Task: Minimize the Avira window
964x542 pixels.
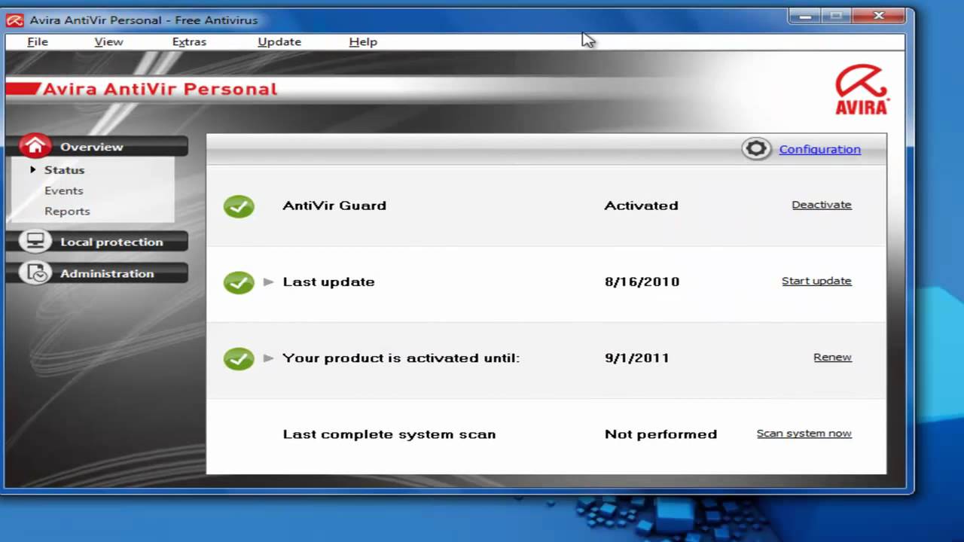Action: click(804, 16)
